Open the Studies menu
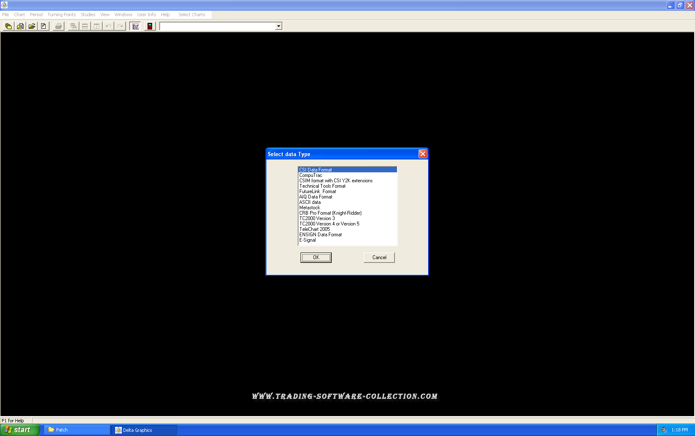Viewport: 695px width, 436px height. [x=88, y=15]
